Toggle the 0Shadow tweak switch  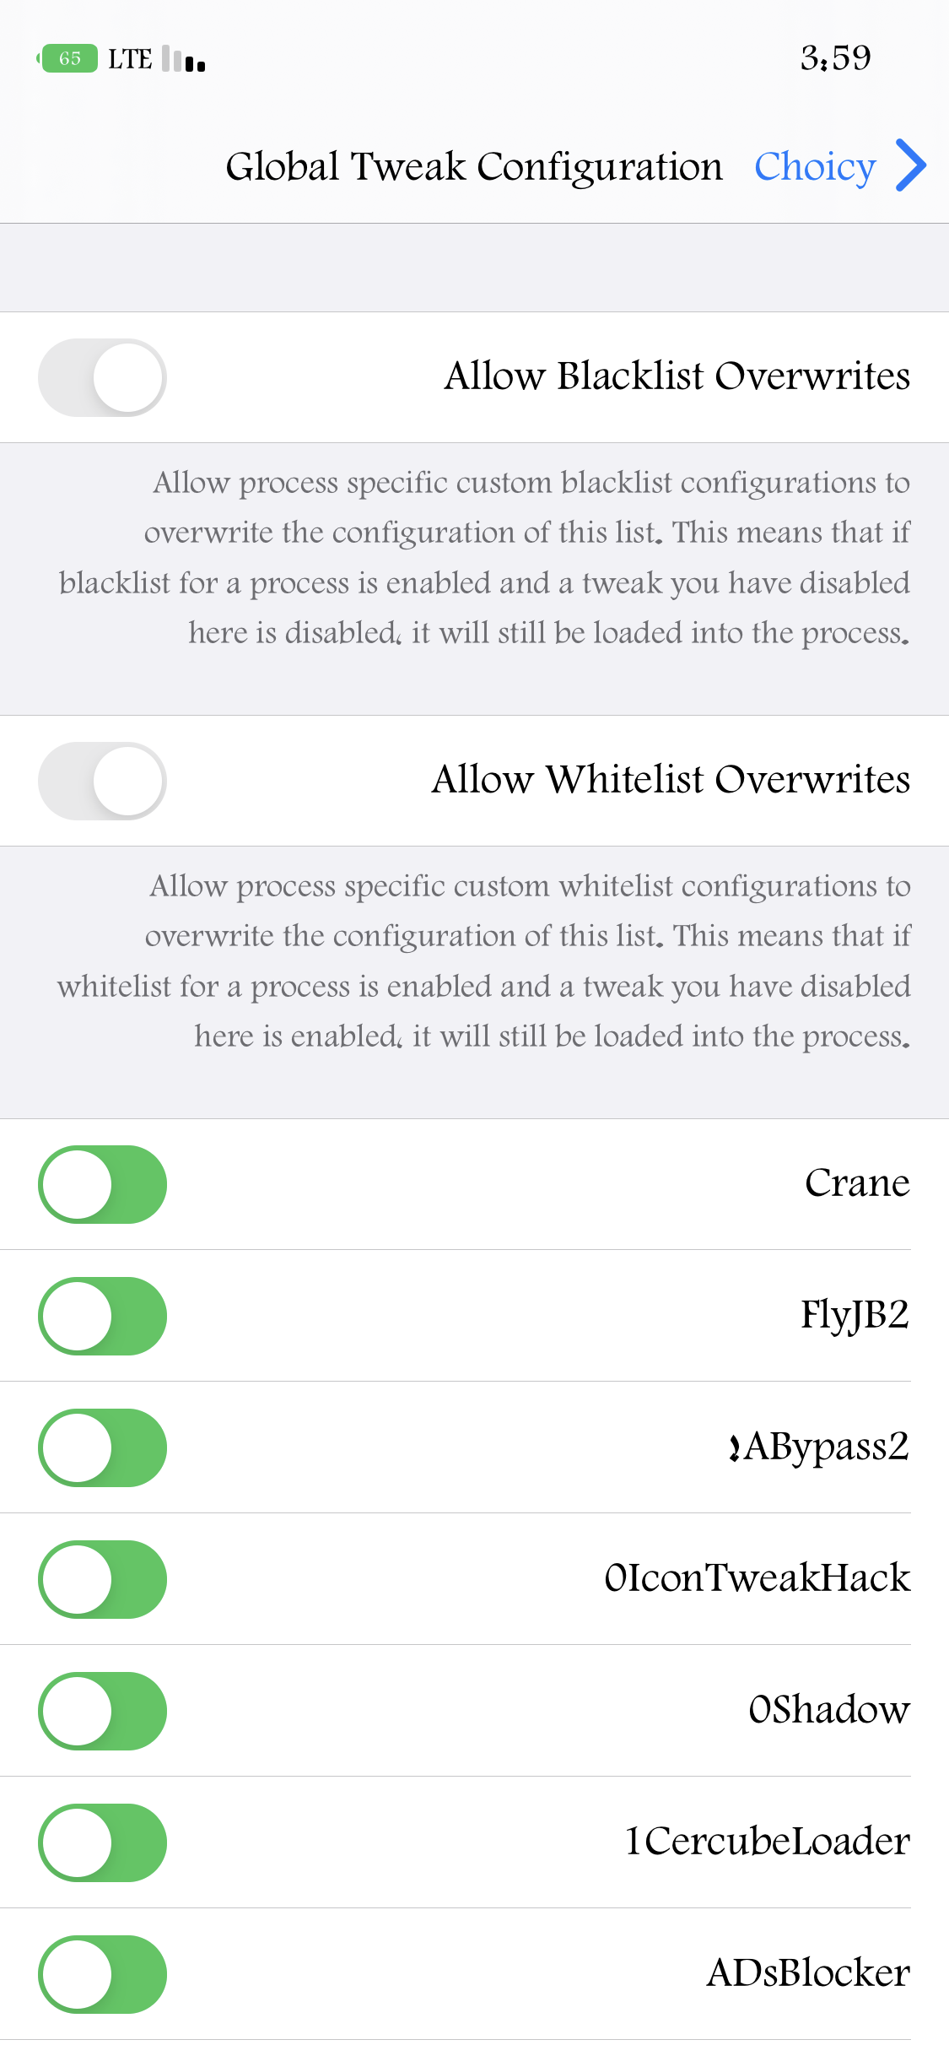[102, 1711]
